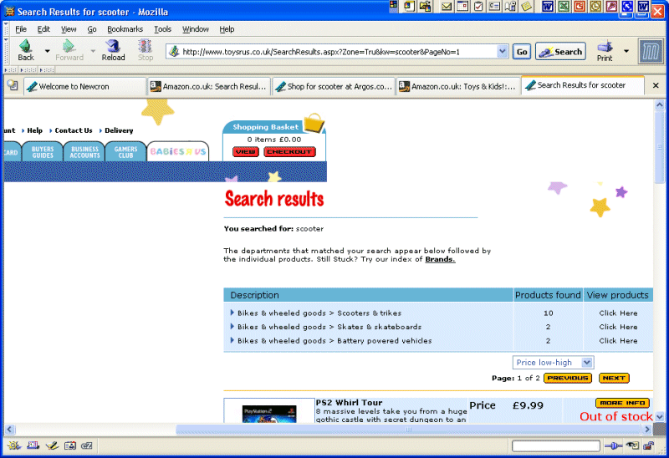Viewport: 669px width, 458px height.
Task: Open the Forward history dropdown arrow
Action: (x=93, y=51)
